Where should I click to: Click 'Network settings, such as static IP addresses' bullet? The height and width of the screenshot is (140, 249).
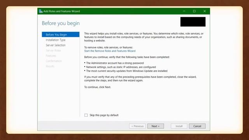coord(121,67)
